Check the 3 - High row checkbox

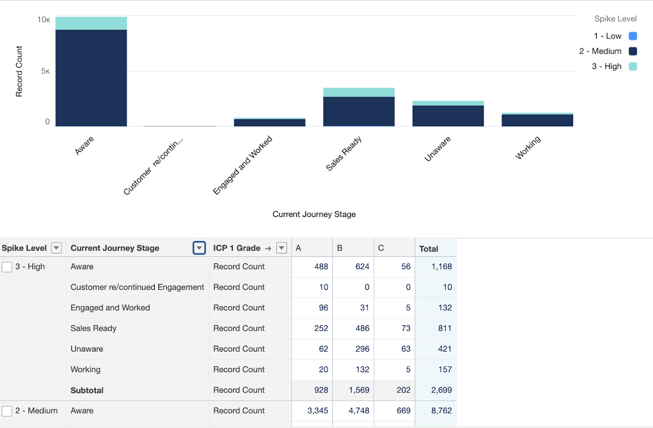[7, 267]
